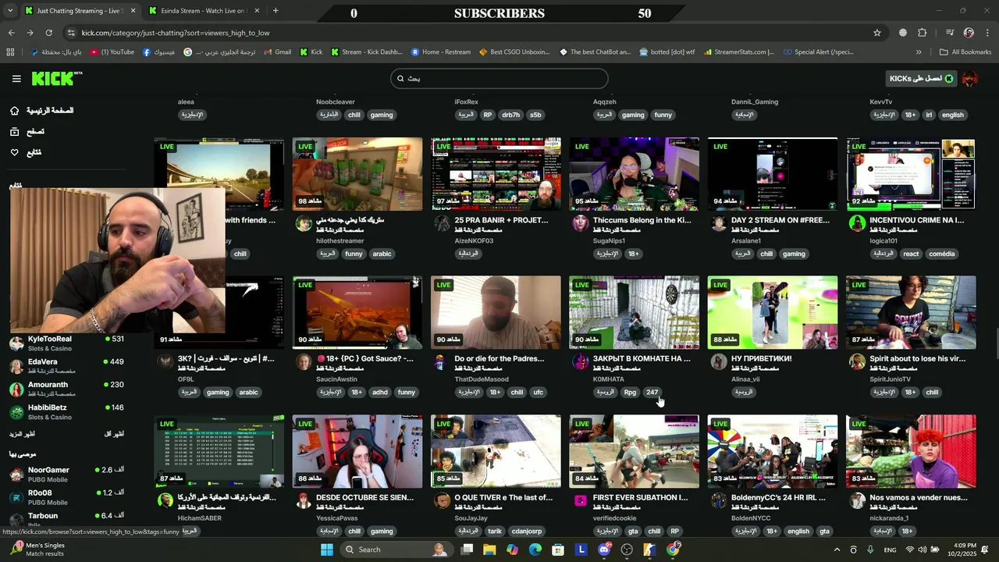Open R0o08 recommended channel
This screenshot has width=999, height=562.
click(x=66, y=497)
